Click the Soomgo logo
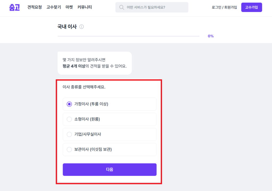This screenshot has width=272, height=191. tap(14, 7)
